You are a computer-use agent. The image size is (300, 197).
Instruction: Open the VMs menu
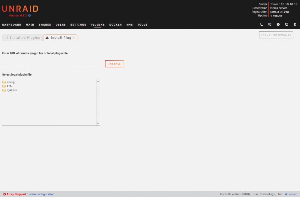(x=130, y=25)
